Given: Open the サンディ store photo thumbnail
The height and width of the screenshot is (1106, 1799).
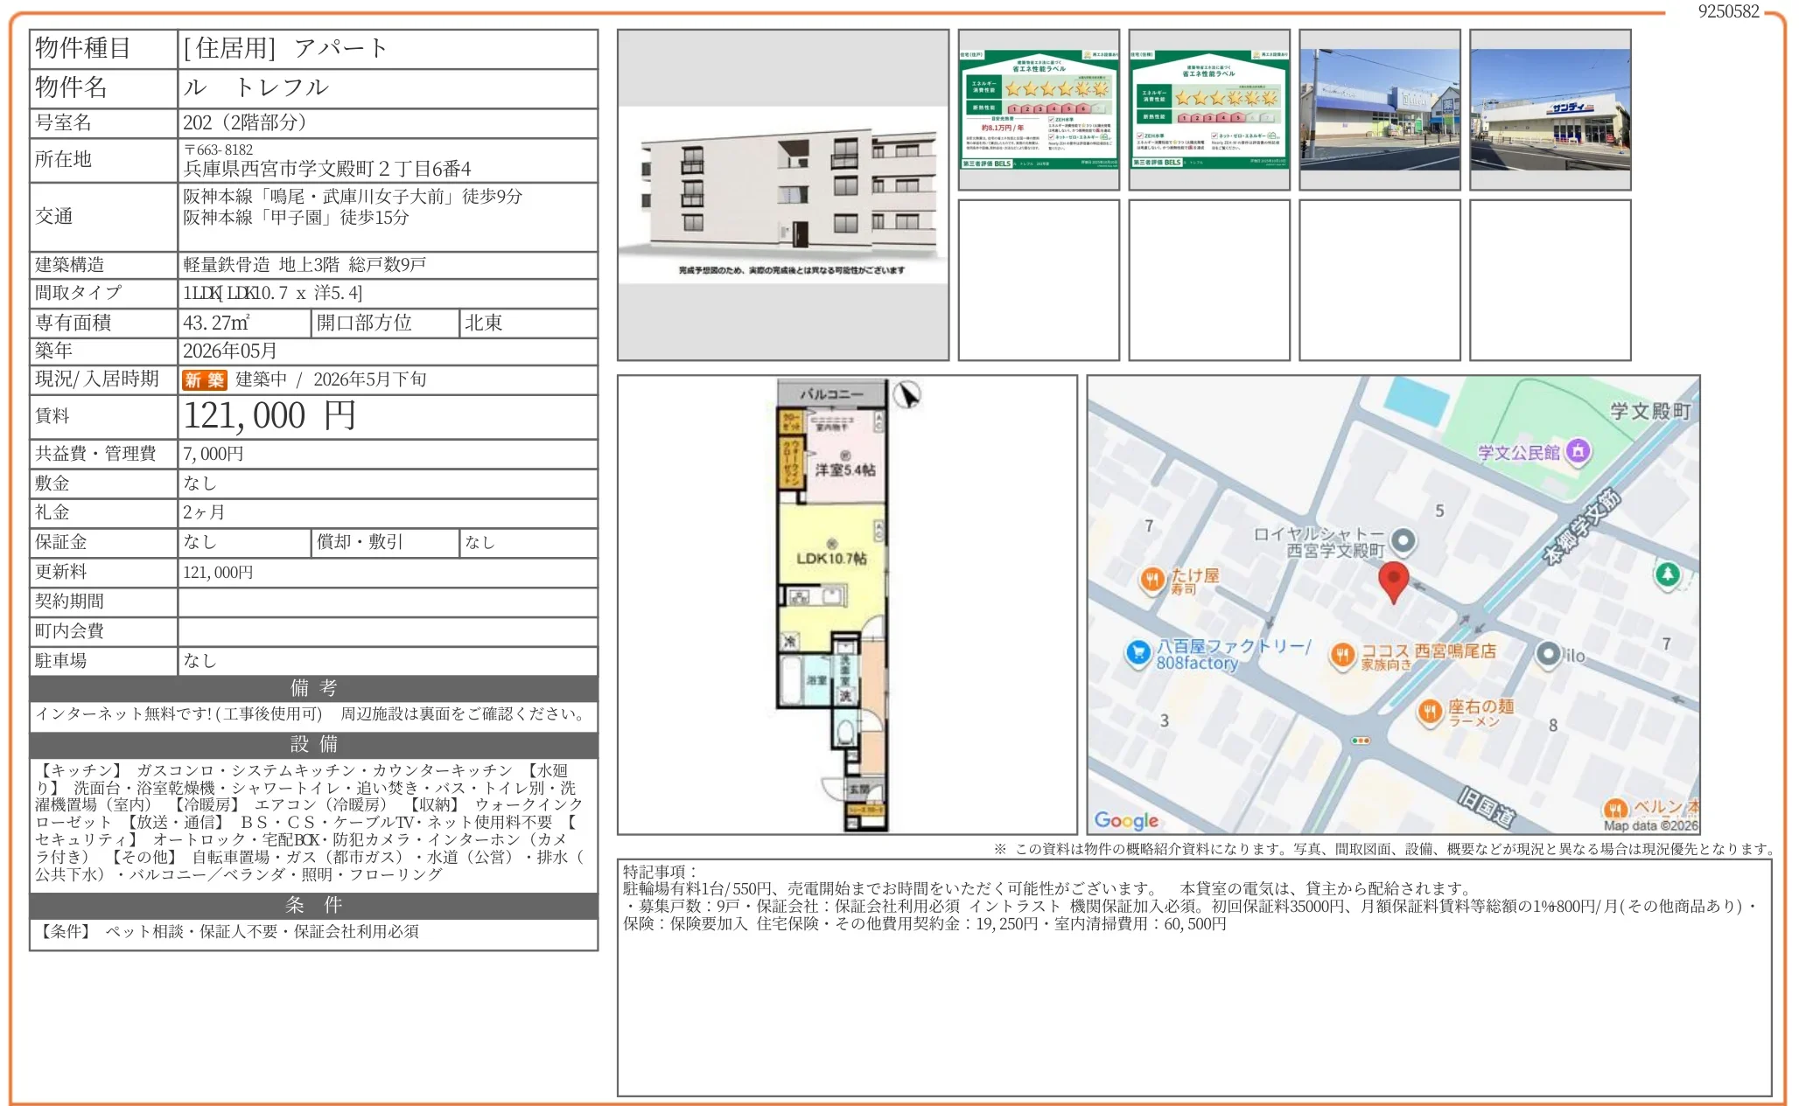Looking at the screenshot, I should coord(1550,109).
